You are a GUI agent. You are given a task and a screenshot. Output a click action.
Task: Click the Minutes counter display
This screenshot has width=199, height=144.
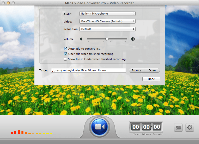[x=146, y=127]
